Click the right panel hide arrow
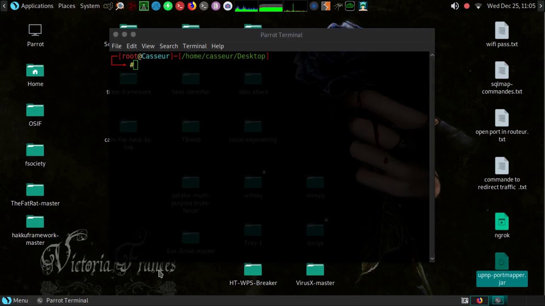The image size is (545, 306). click(541, 6)
